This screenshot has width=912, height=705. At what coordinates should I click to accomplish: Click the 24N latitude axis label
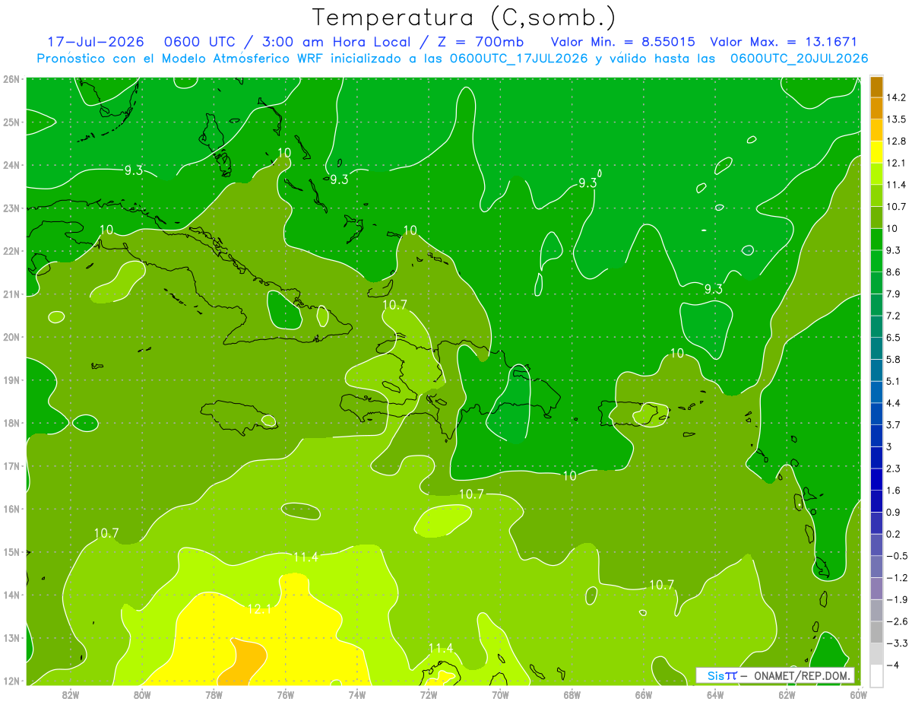coord(11,165)
